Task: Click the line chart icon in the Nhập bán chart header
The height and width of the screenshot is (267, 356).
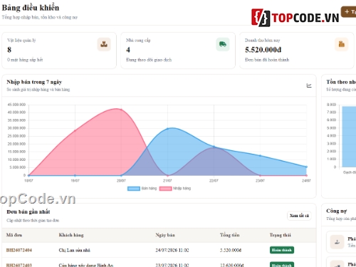Action: 309,85
